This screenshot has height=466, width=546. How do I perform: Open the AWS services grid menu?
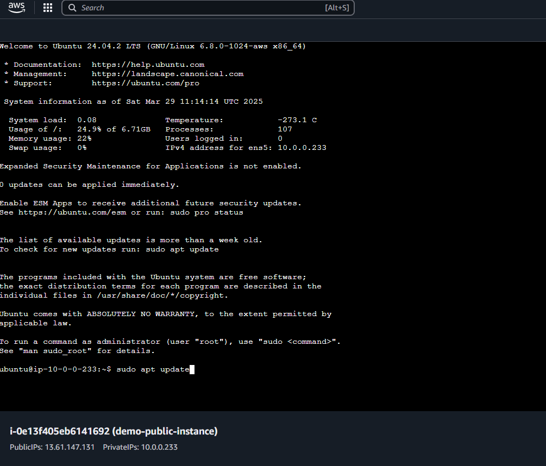pos(48,8)
